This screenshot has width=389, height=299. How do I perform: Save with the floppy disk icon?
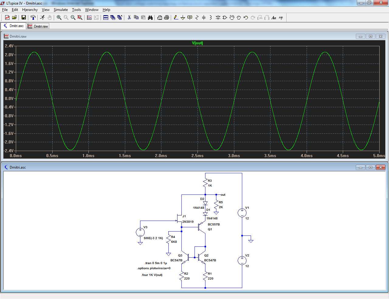[x=23, y=18]
